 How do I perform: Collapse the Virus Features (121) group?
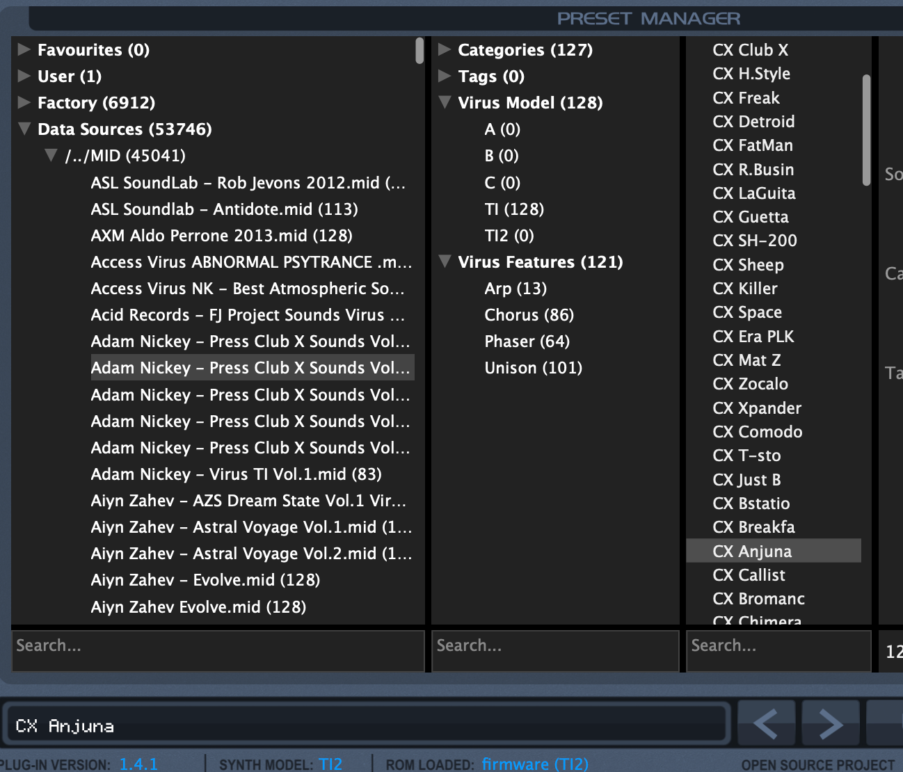pyautogui.click(x=445, y=262)
